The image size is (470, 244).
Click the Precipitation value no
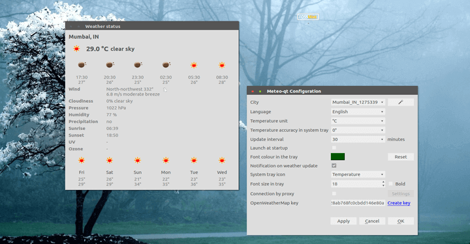pyautogui.click(x=109, y=122)
